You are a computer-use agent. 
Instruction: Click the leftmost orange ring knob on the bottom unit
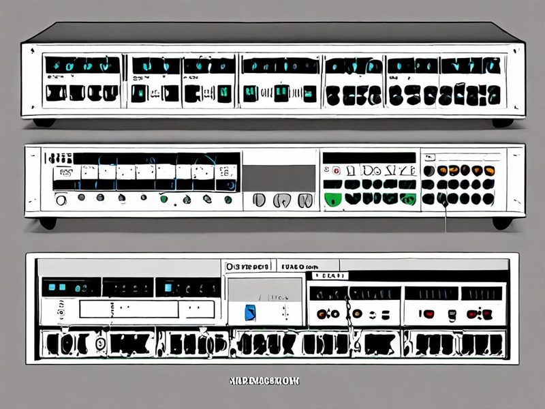click(321, 314)
